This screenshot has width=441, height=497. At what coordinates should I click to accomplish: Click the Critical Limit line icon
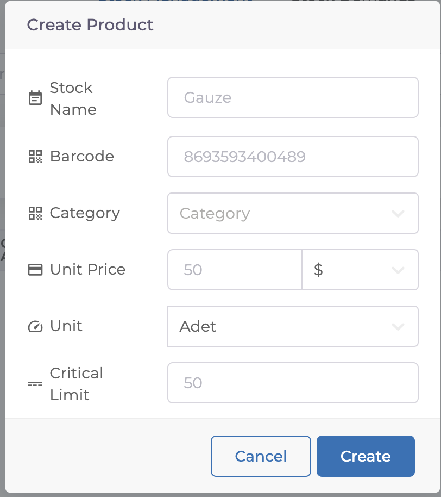(x=35, y=384)
